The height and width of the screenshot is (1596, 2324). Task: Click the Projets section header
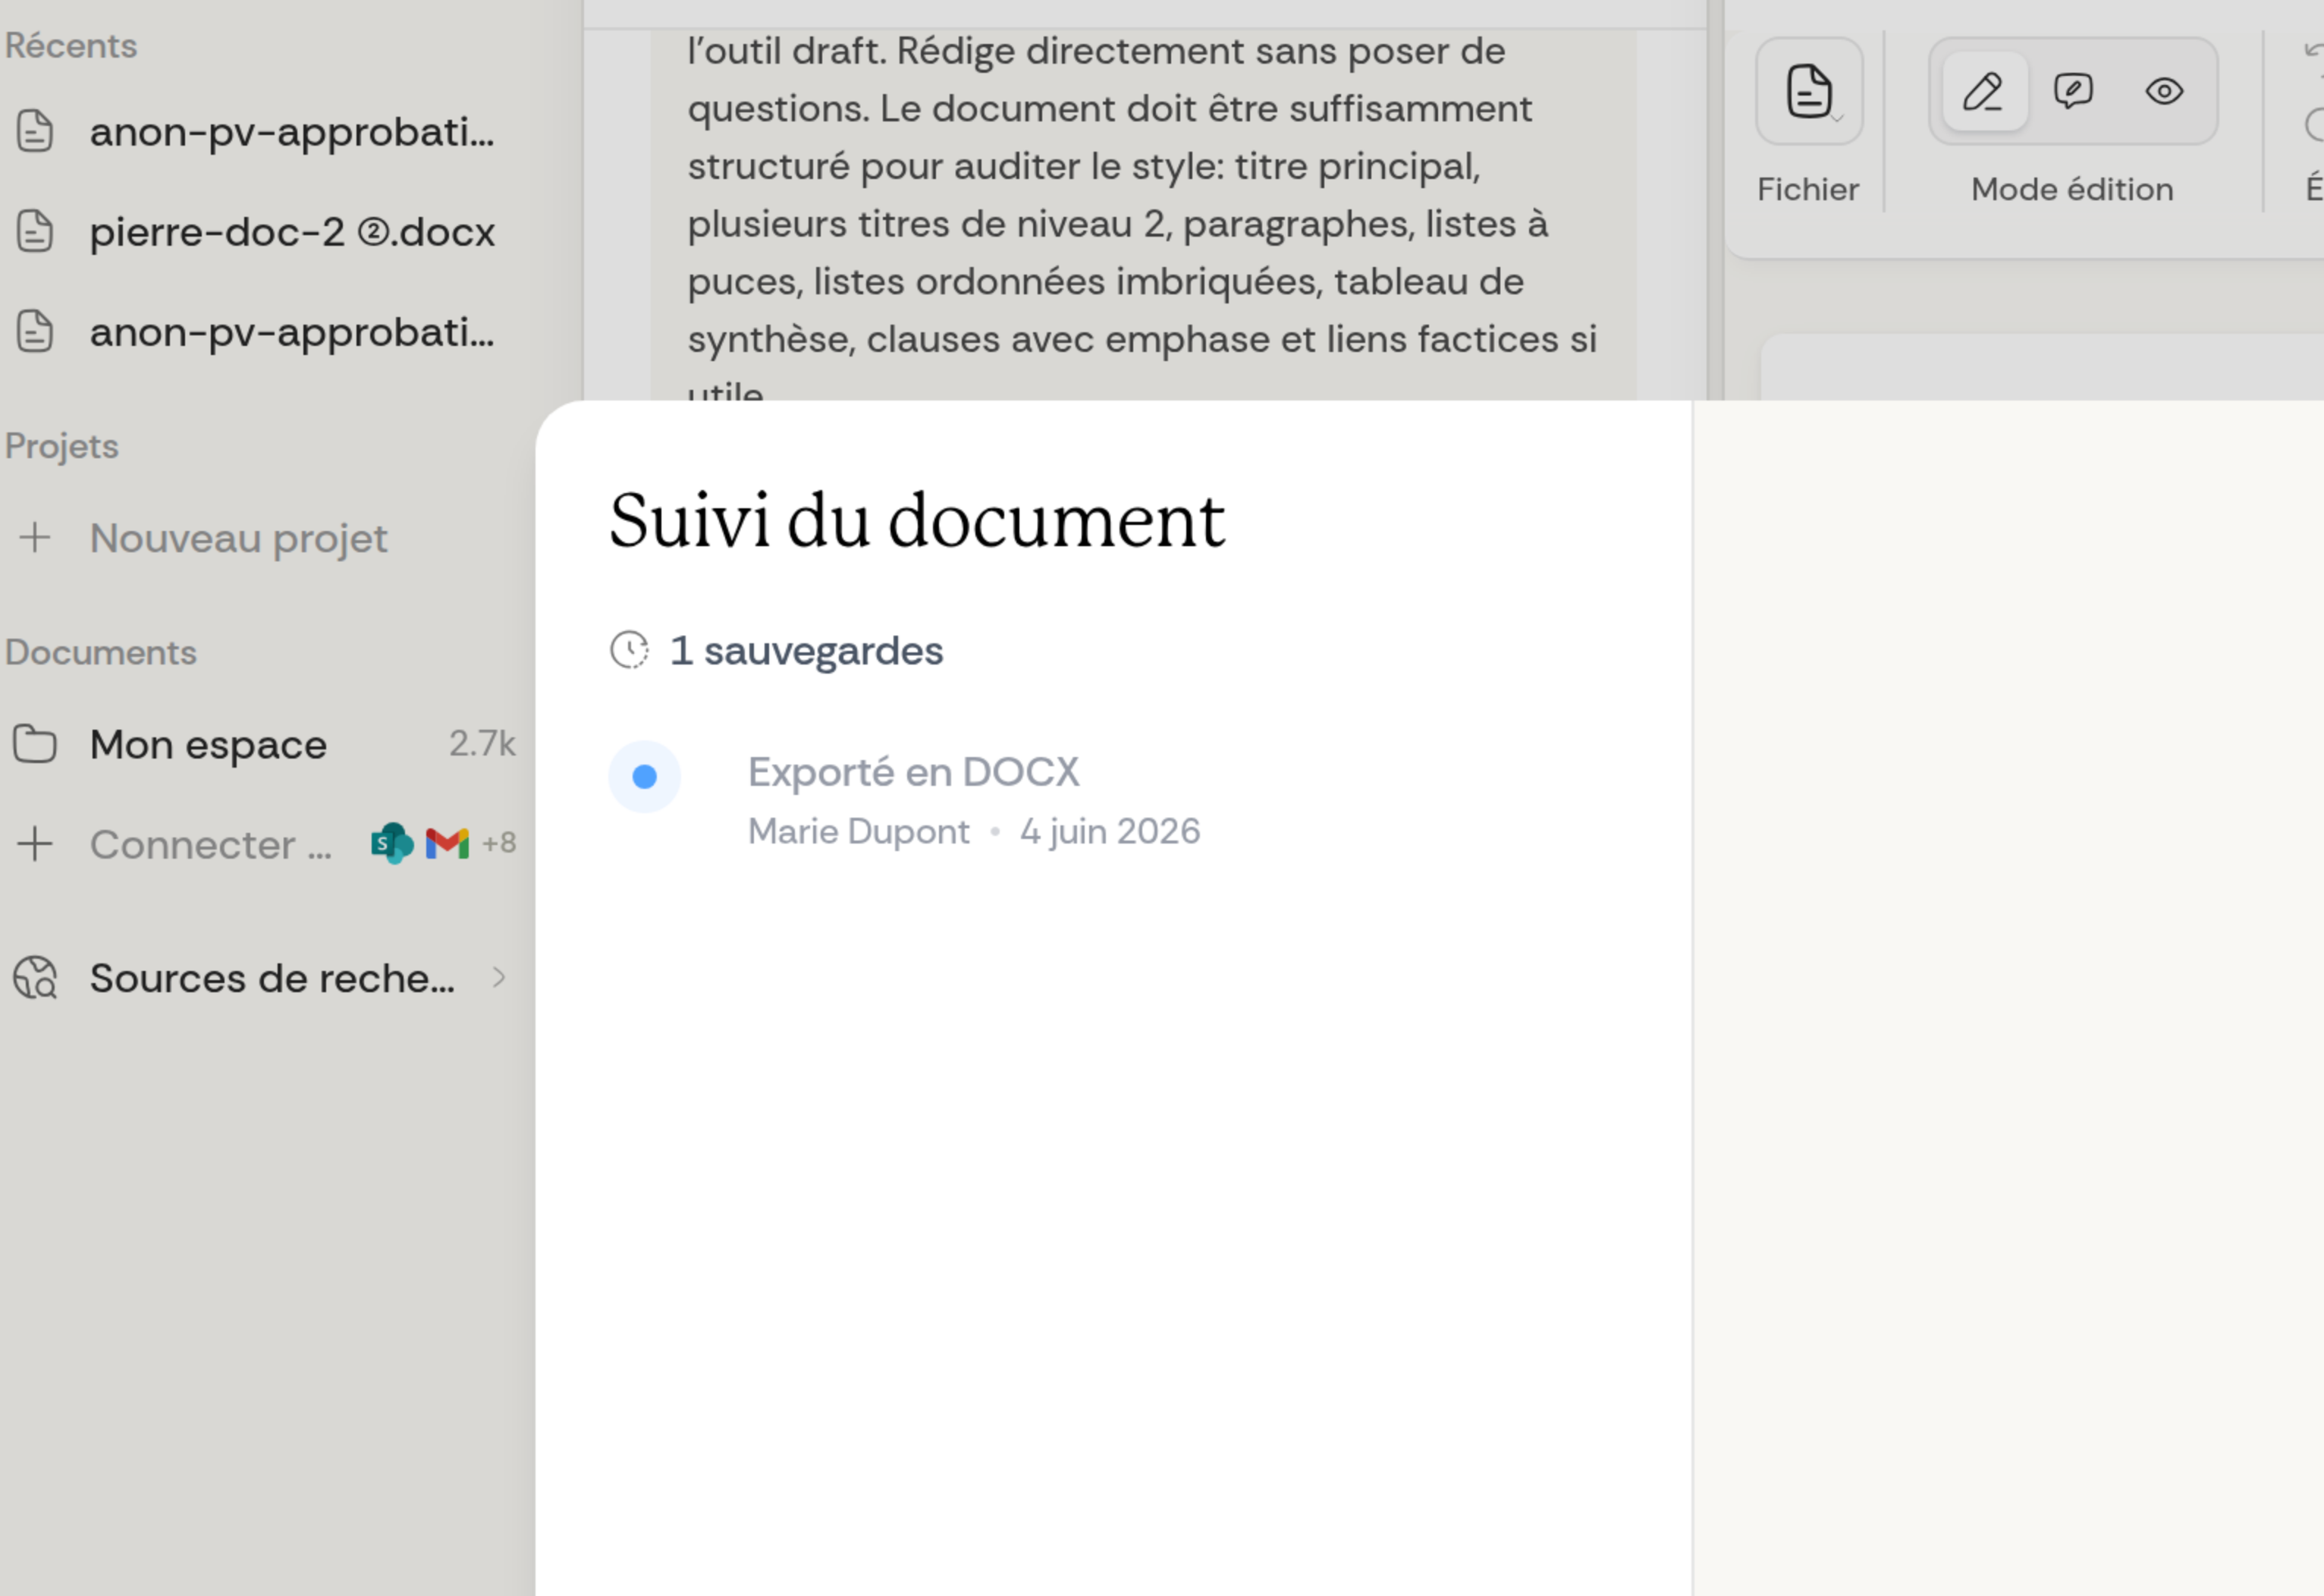point(62,447)
